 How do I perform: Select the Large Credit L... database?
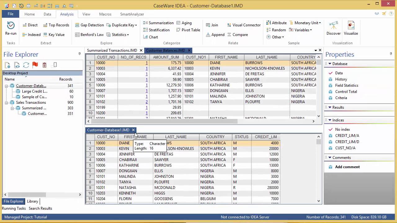click(35, 91)
